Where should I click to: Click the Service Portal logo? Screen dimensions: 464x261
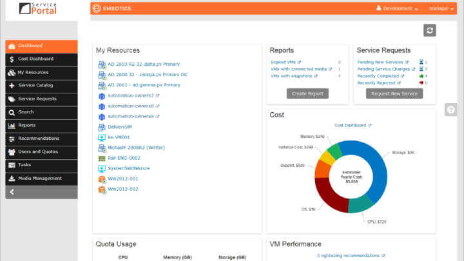38,8
